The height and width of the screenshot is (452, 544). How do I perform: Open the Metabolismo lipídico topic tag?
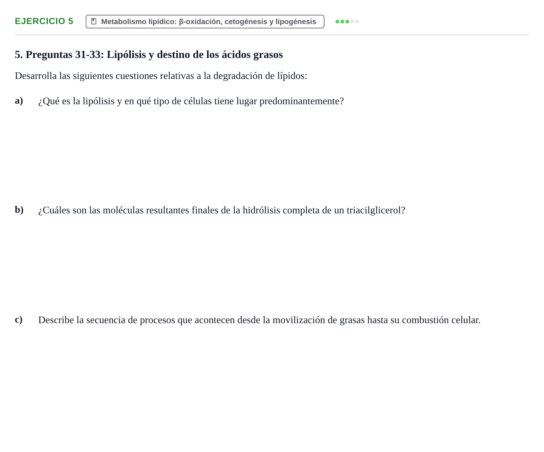tap(205, 22)
